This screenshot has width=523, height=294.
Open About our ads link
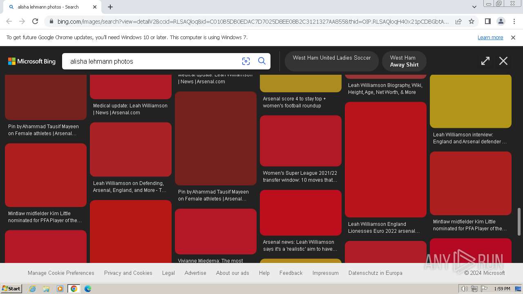click(232, 273)
